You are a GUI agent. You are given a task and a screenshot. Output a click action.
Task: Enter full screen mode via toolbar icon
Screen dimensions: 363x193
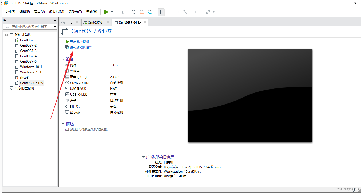(x=177, y=12)
